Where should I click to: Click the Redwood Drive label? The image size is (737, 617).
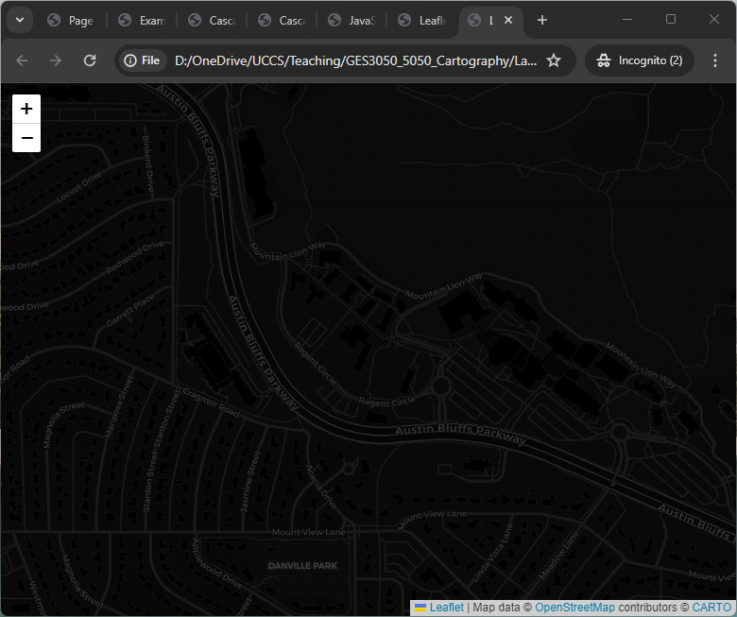point(134,257)
